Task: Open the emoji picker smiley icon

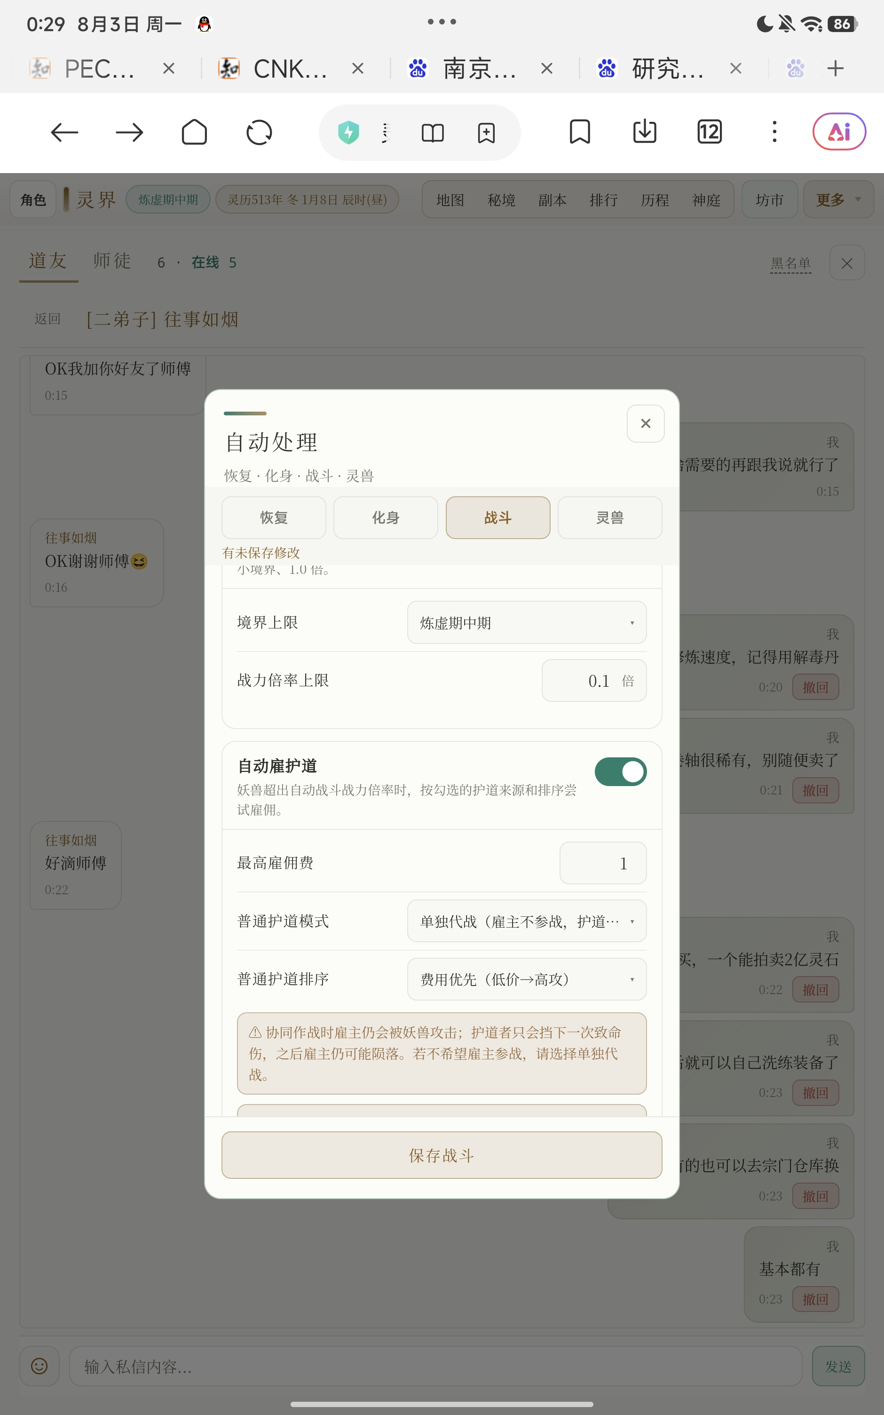Action: (39, 1367)
